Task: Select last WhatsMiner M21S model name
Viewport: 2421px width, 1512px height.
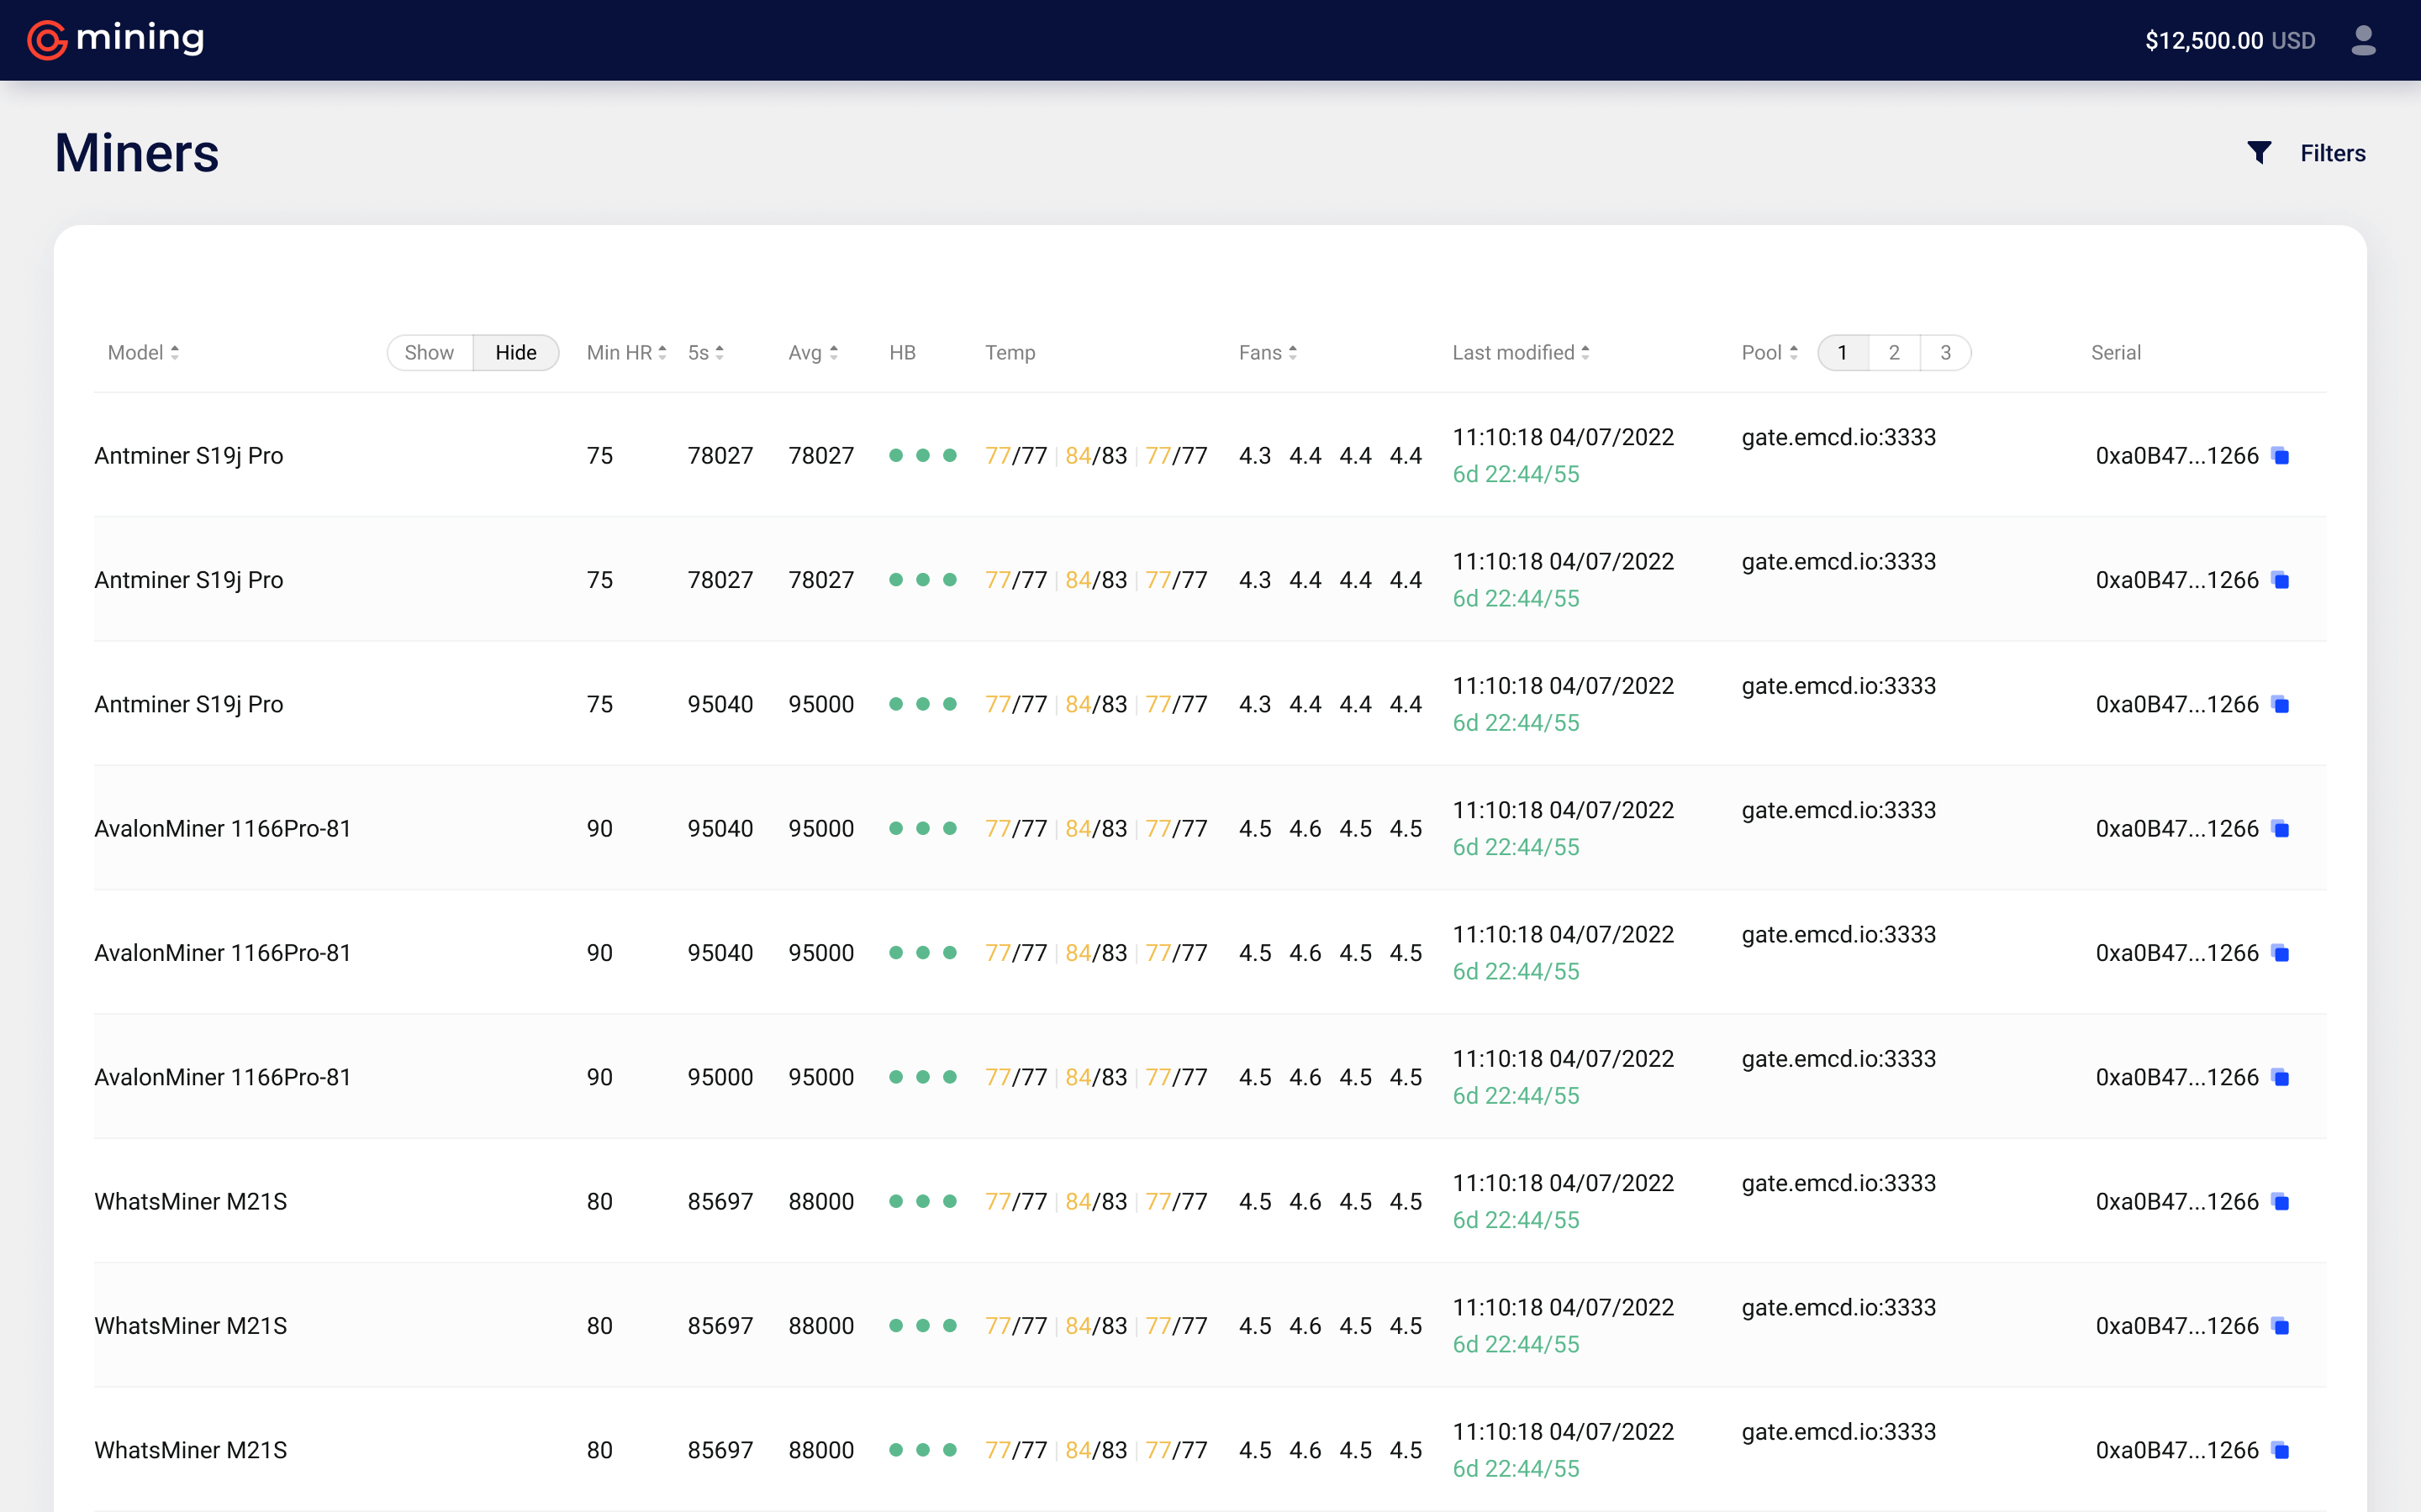Action: [191, 1450]
